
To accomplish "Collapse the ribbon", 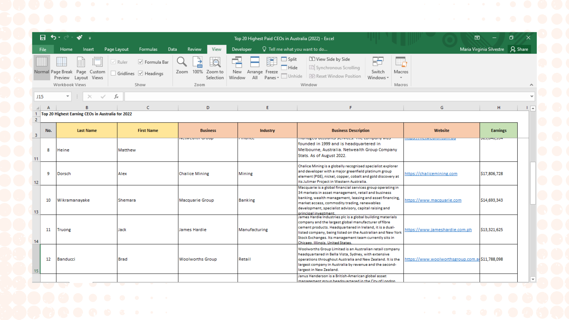I will [531, 85].
